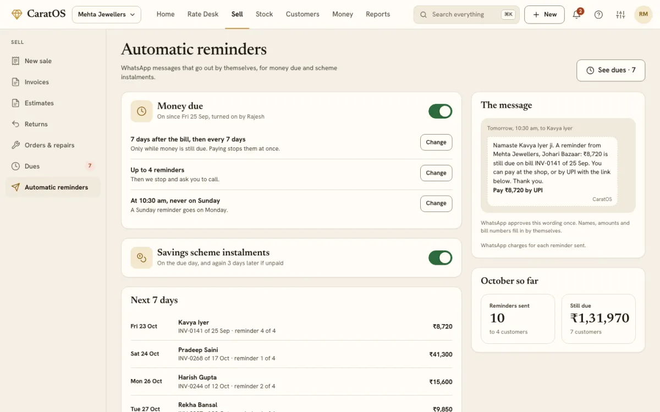Click the Invoices sidebar icon
This screenshot has width=660, height=412.
point(15,82)
